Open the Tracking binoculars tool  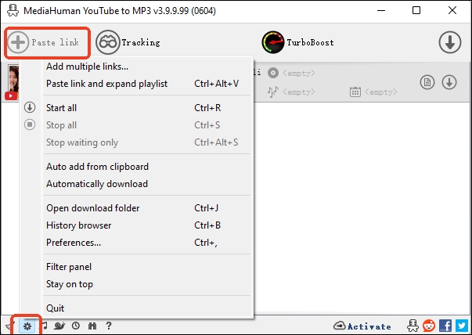tap(108, 42)
